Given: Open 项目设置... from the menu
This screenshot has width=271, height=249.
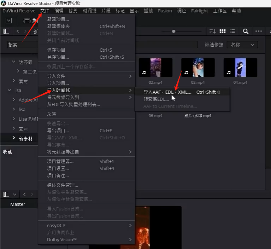Looking at the screenshot, I should tap(87, 169).
